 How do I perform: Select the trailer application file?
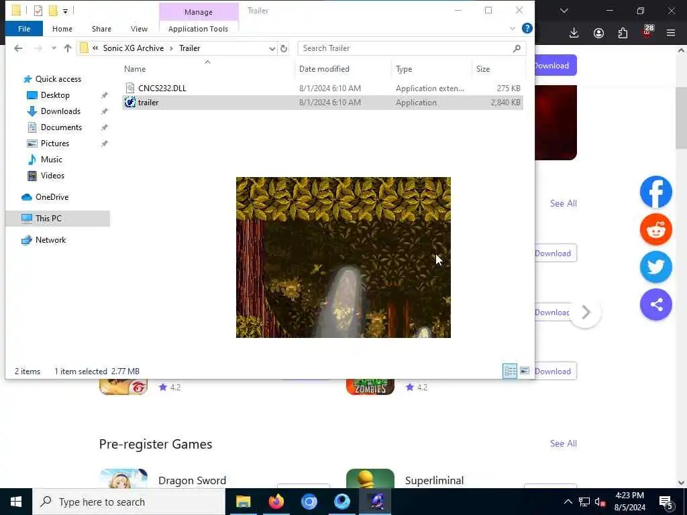tap(323, 103)
